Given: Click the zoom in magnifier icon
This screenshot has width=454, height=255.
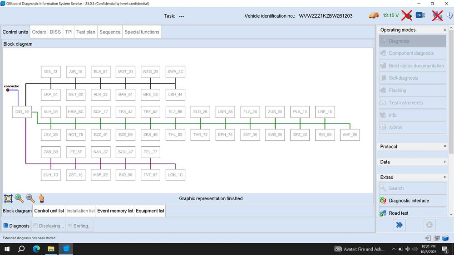Looking at the screenshot, I should (x=19, y=198).
